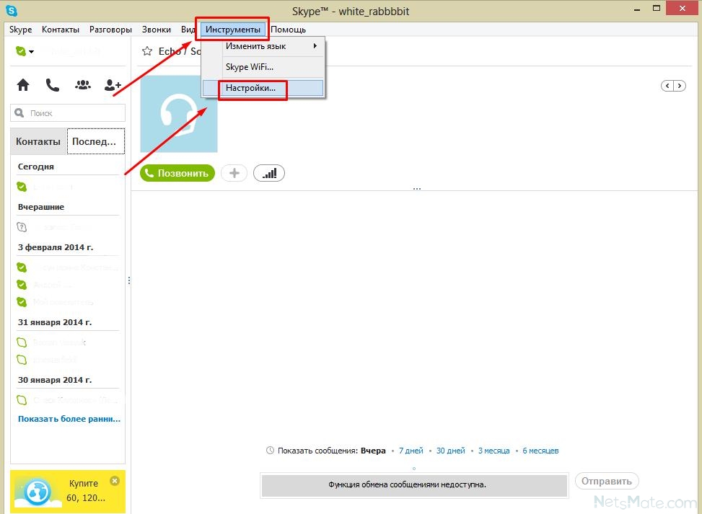Show messages from the last 6 месяцев
702x514 pixels.
[x=540, y=451]
